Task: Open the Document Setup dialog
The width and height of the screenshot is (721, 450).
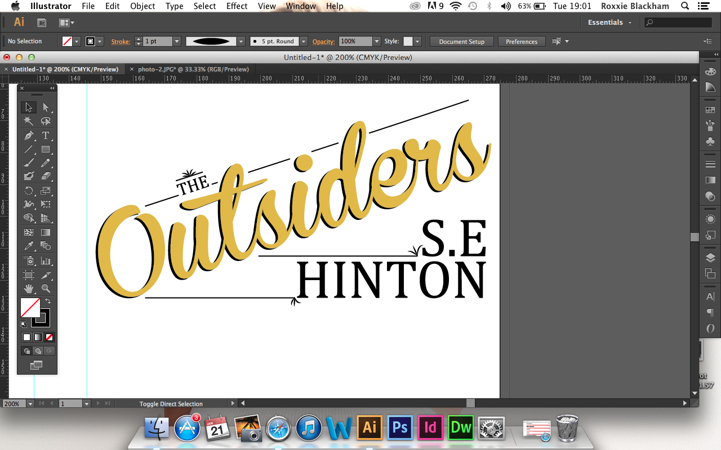Action: coord(461,41)
